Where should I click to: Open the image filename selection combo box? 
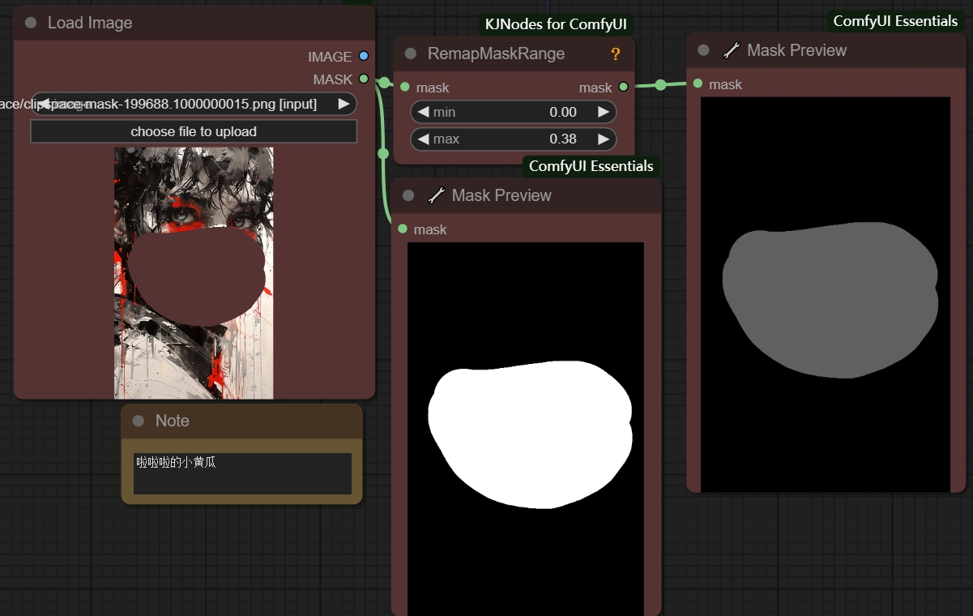click(x=194, y=104)
